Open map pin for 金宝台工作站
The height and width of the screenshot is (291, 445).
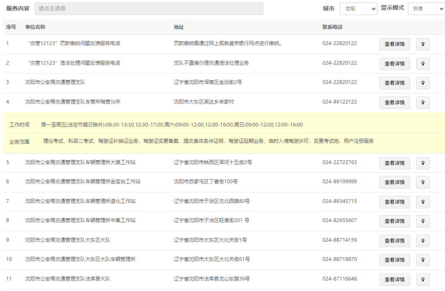pos(423,183)
